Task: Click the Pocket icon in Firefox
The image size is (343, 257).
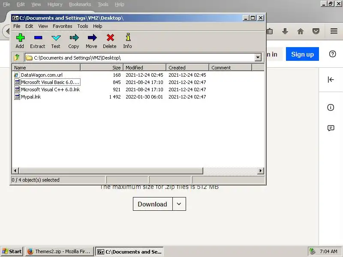Action: pos(316,31)
